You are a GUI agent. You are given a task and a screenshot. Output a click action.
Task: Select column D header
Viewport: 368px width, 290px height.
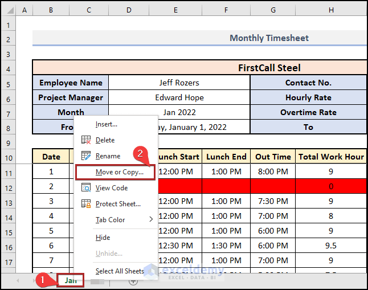(129, 10)
